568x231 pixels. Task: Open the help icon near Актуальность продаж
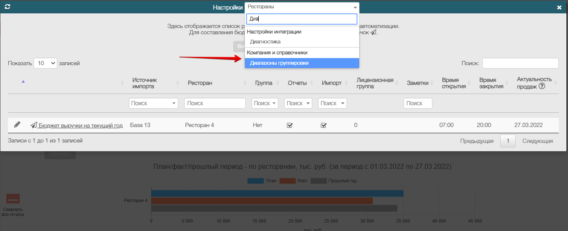(x=542, y=86)
